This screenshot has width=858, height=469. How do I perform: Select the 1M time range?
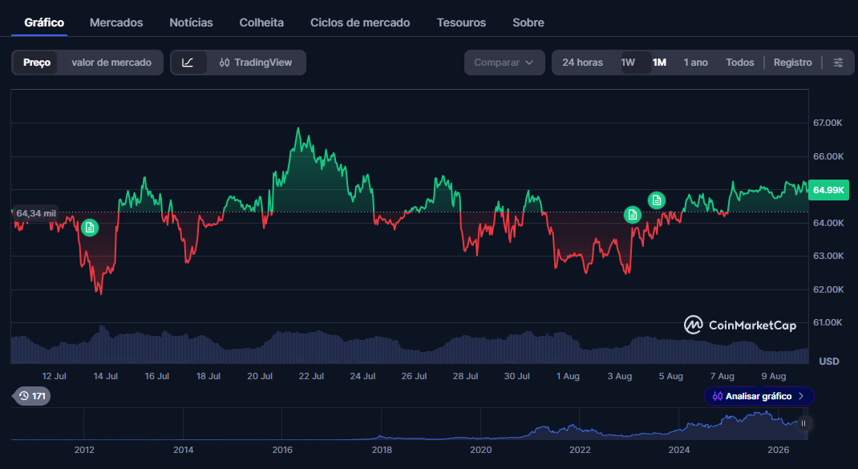coord(659,63)
